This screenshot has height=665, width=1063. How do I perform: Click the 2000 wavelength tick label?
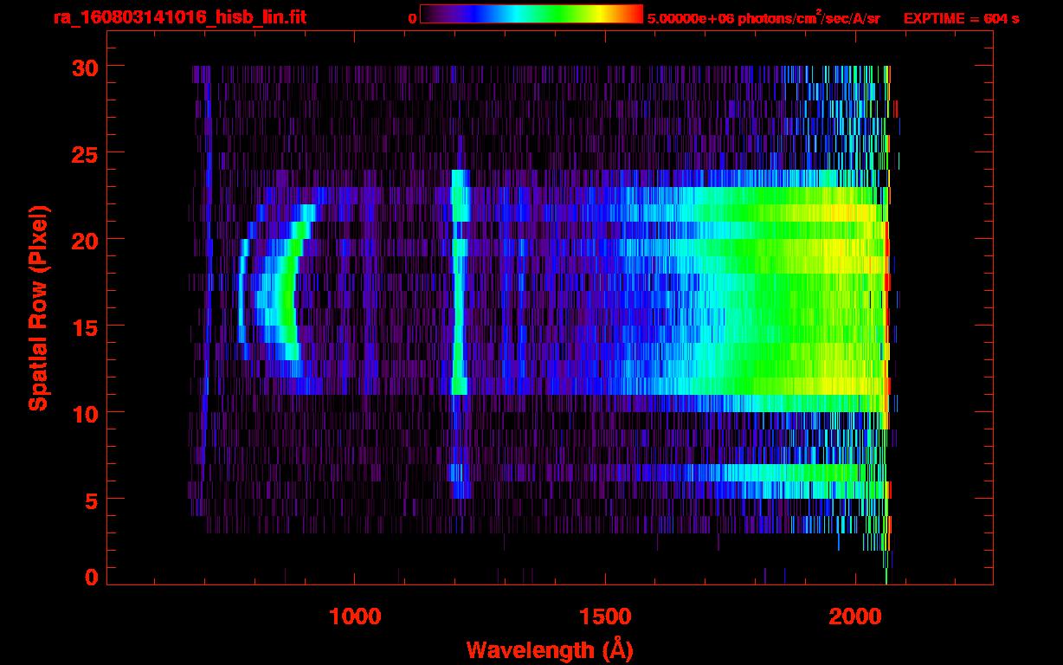pos(854,617)
